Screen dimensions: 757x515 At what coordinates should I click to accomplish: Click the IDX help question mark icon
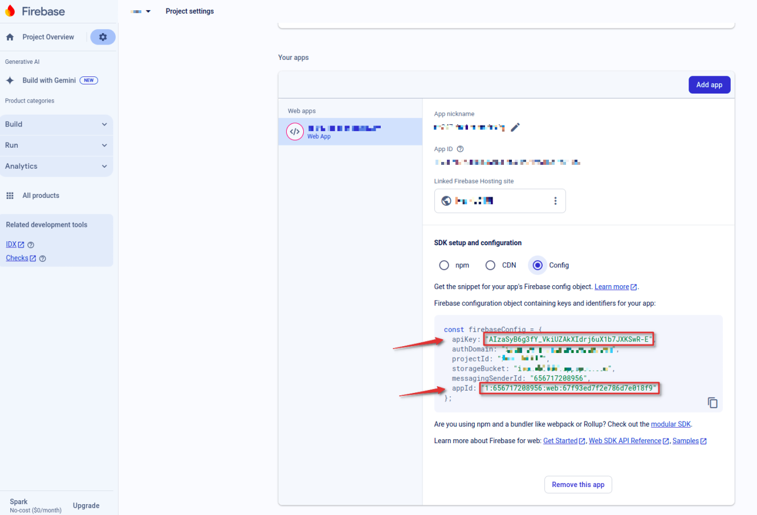pyautogui.click(x=31, y=245)
